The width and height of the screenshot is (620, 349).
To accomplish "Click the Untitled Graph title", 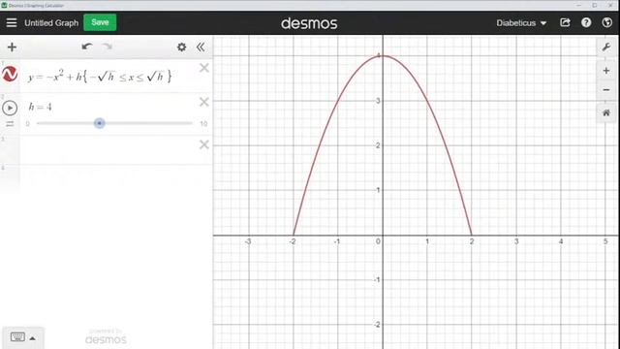I will (51, 23).
